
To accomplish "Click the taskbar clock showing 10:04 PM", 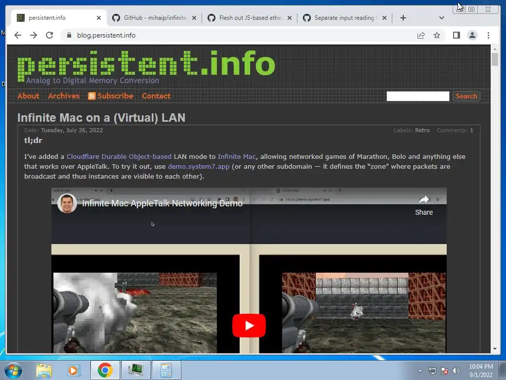I will pos(481,371).
